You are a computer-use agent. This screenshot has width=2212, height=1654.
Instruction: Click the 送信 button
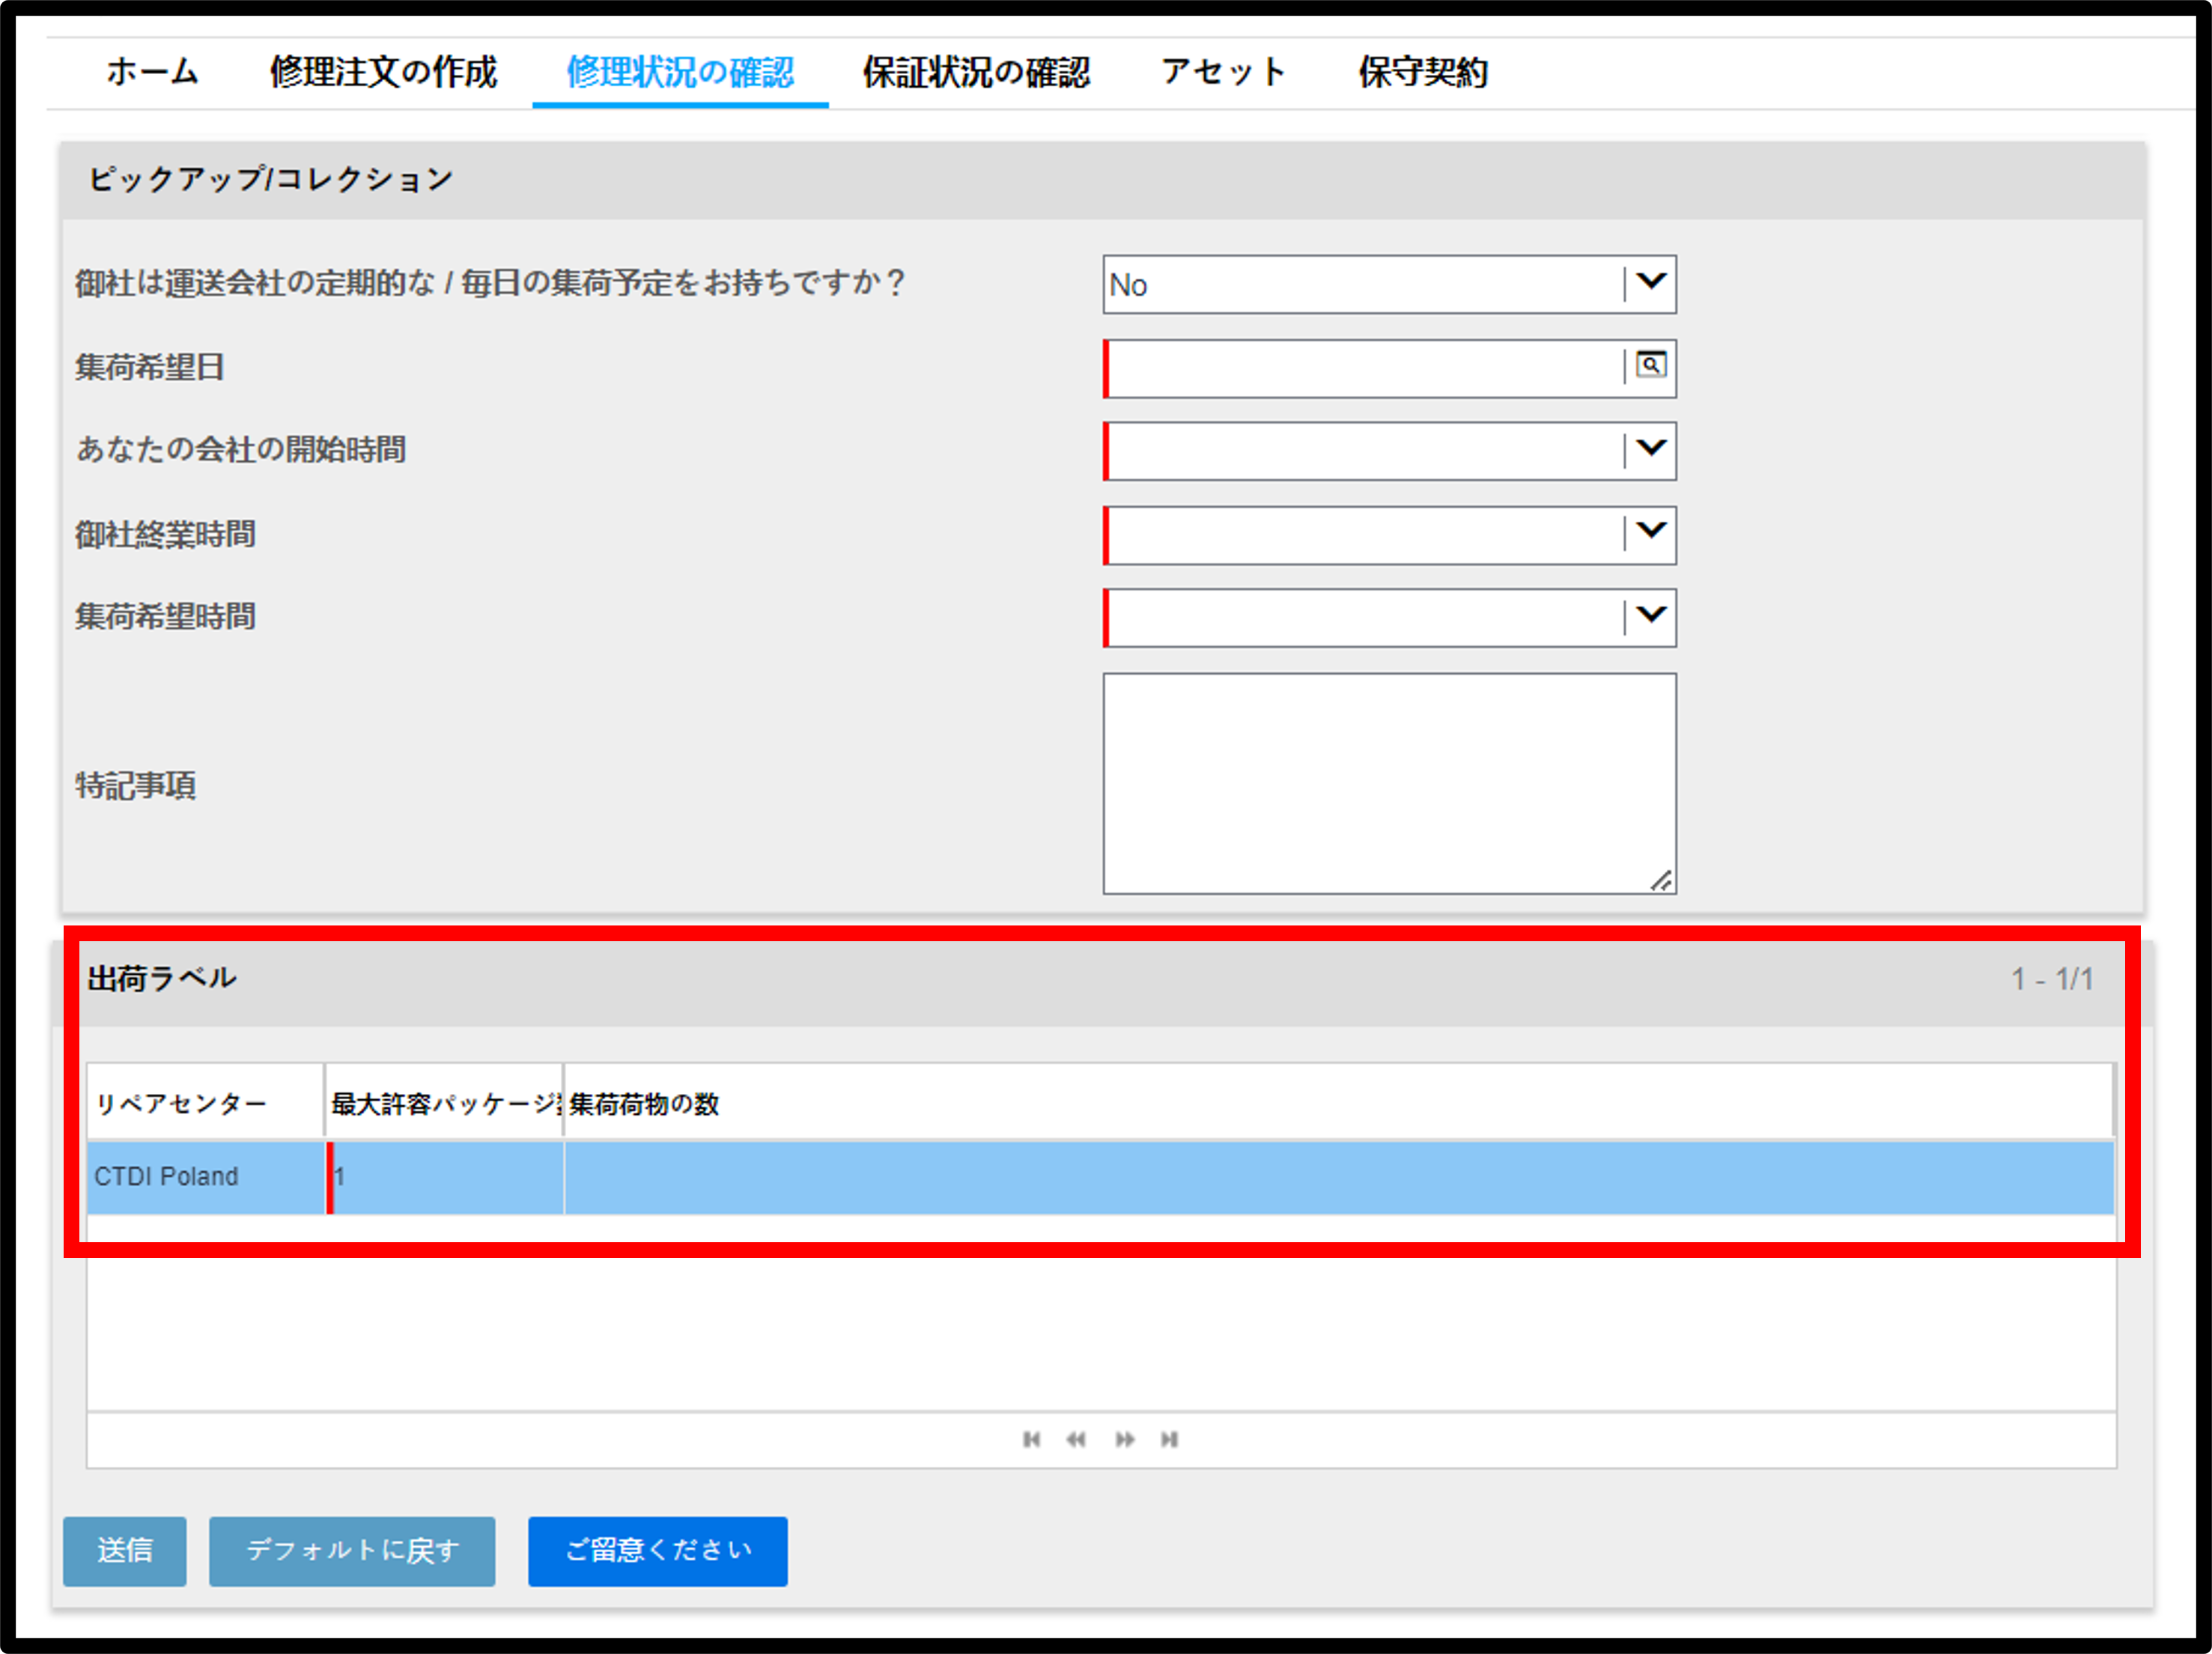pos(125,1551)
